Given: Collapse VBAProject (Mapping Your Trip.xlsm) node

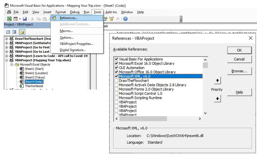Looking at the screenshot, I should pyautogui.click(x=6, y=60).
